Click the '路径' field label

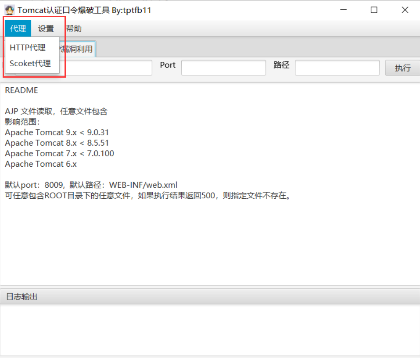click(281, 65)
